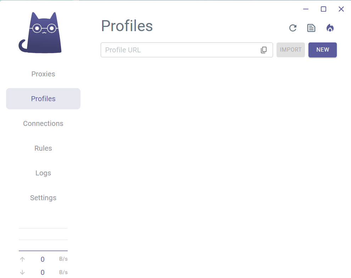The height and width of the screenshot is (278, 351).
Task: Click the cat logo
Action: click(41, 33)
